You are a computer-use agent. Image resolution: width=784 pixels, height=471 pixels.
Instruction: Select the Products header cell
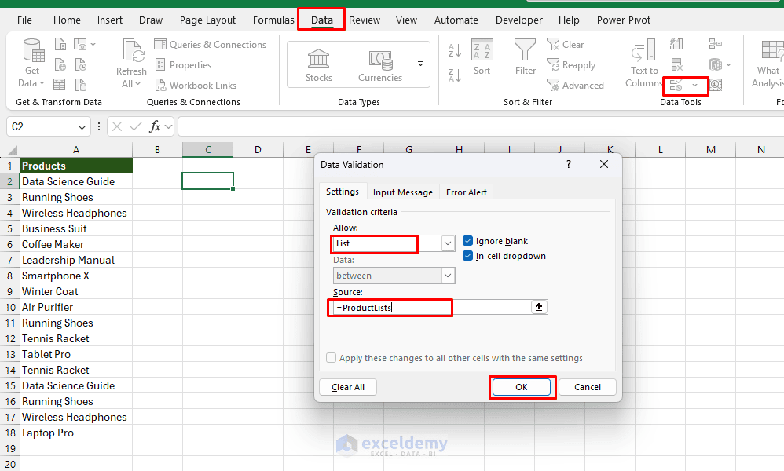[76, 166]
